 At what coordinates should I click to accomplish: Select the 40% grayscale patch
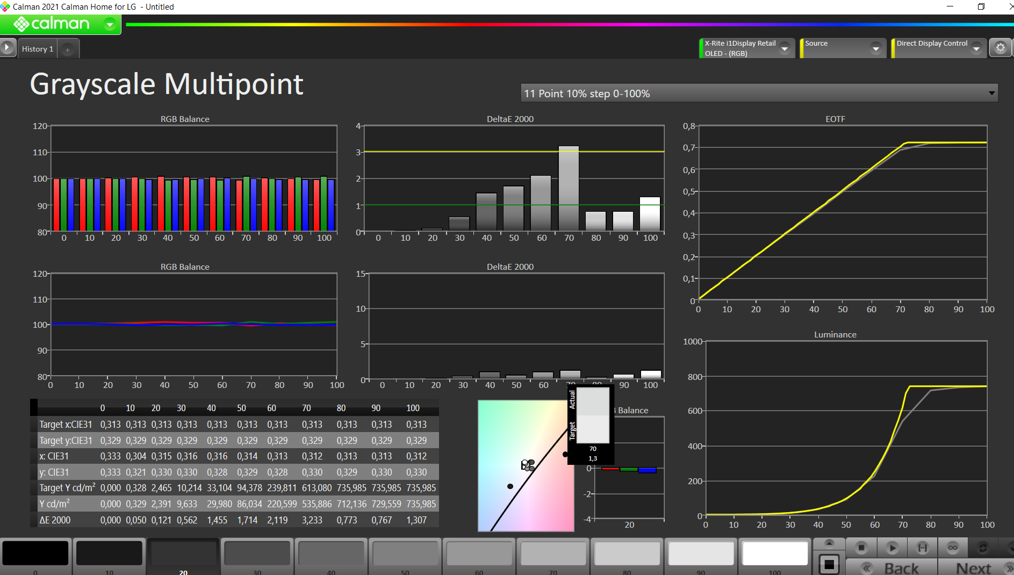331,554
